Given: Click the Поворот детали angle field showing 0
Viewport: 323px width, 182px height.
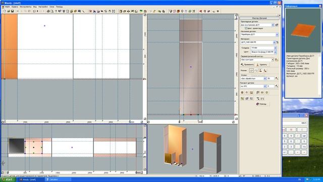Looking at the screenshot, I should click(x=271, y=86).
